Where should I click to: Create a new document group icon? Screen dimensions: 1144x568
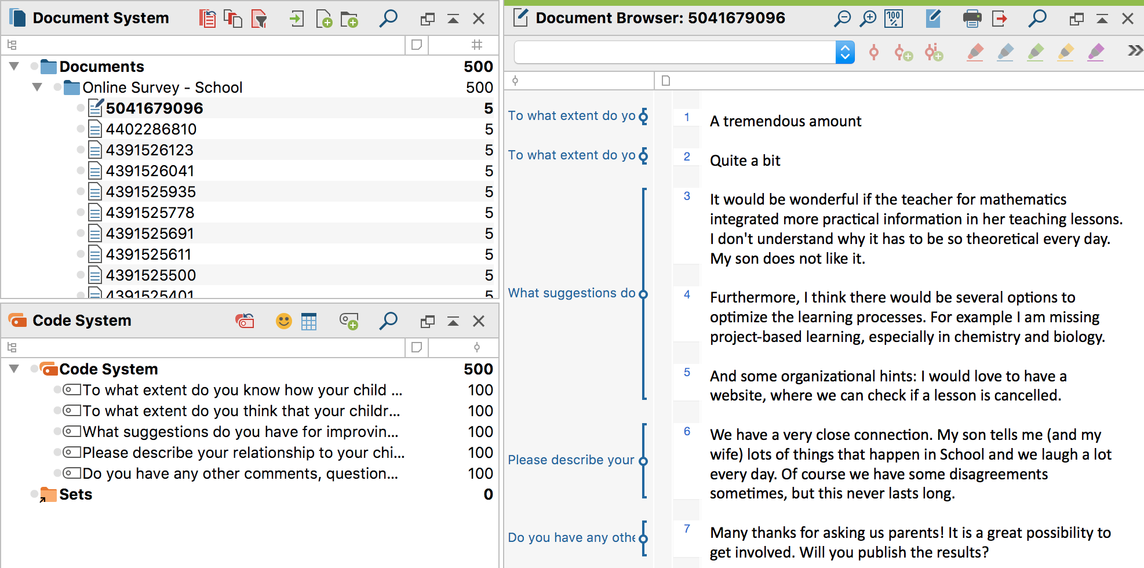(x=349, y=19)
